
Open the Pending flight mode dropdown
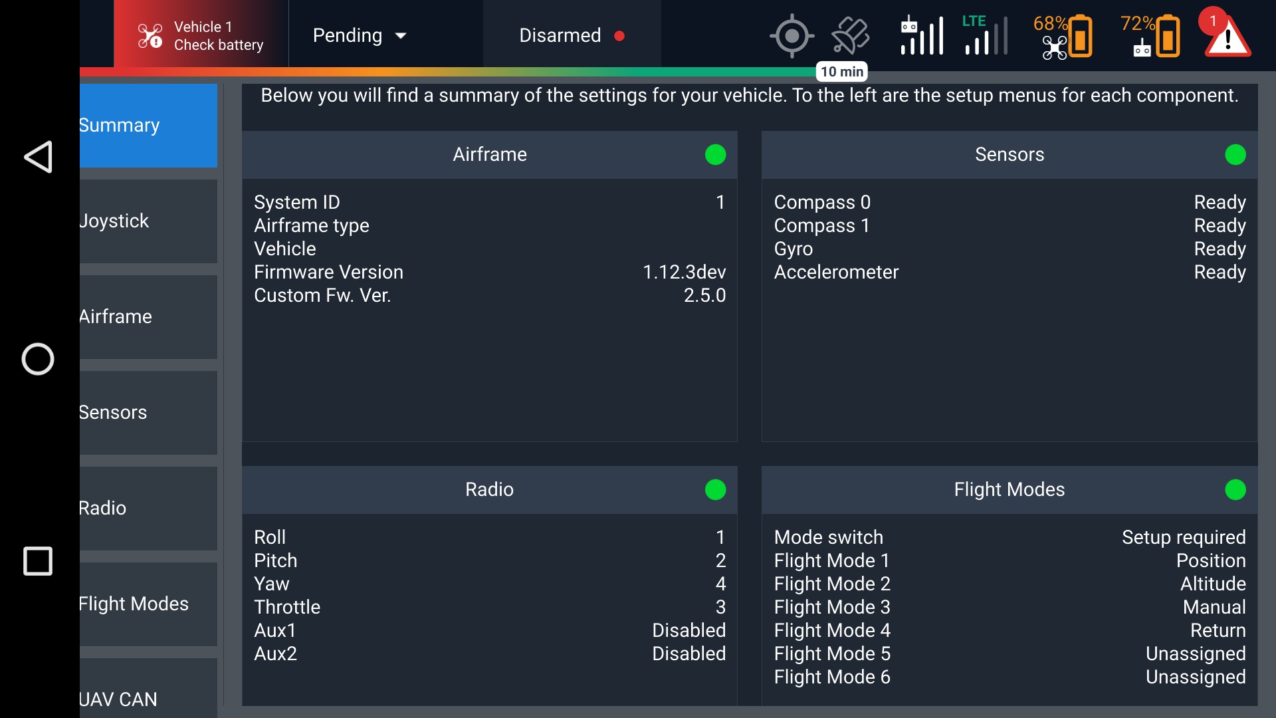click(x=360, y=36)
